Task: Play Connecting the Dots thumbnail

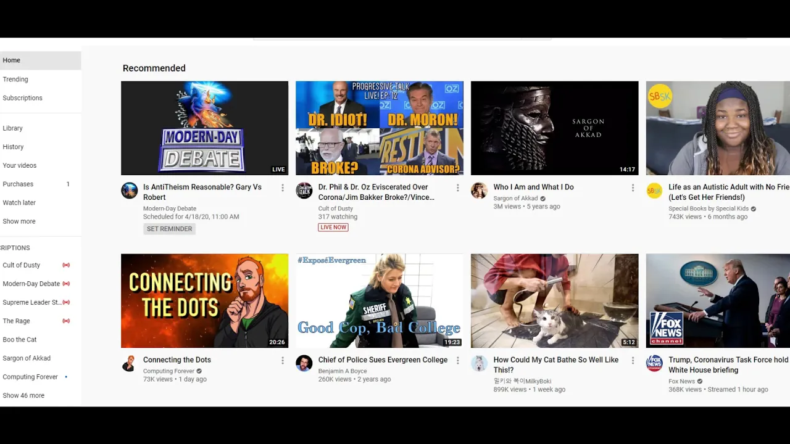Action: 204,301
